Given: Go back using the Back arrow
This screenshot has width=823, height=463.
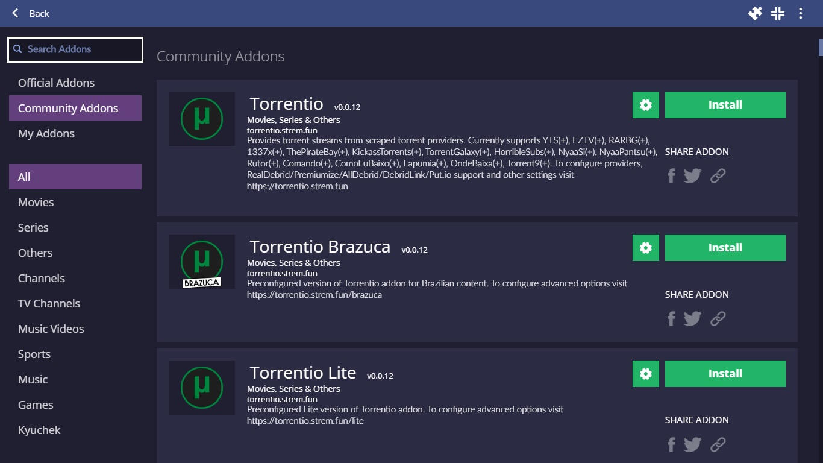Looking at the screenshot, I should tap(30, 13).
